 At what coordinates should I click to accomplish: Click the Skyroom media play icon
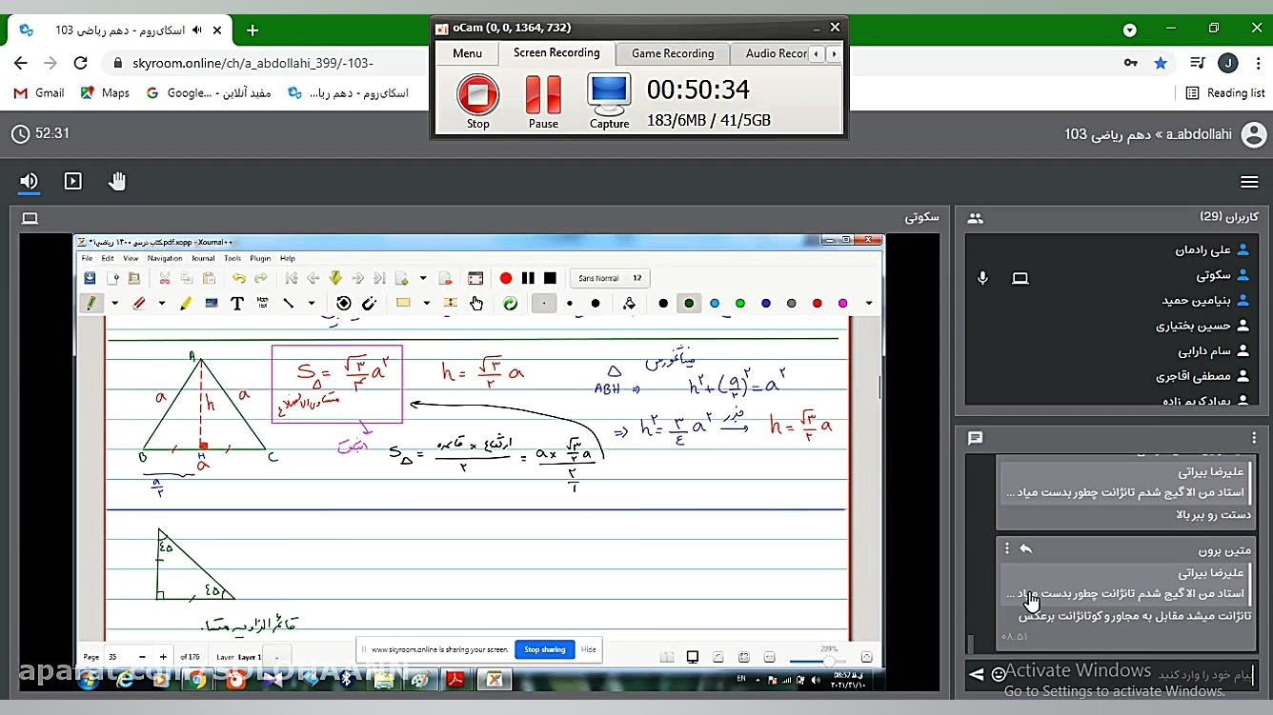(x=72, y=181)
